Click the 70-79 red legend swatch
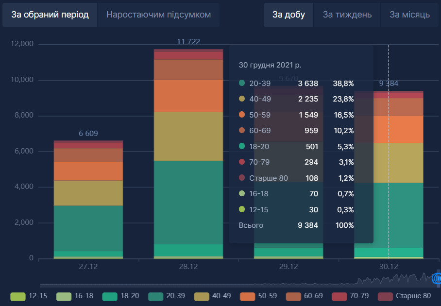This screenshot has width=441, height=306. point(339,296)
